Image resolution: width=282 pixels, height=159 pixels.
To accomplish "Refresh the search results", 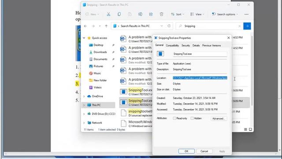I will 169,26.
